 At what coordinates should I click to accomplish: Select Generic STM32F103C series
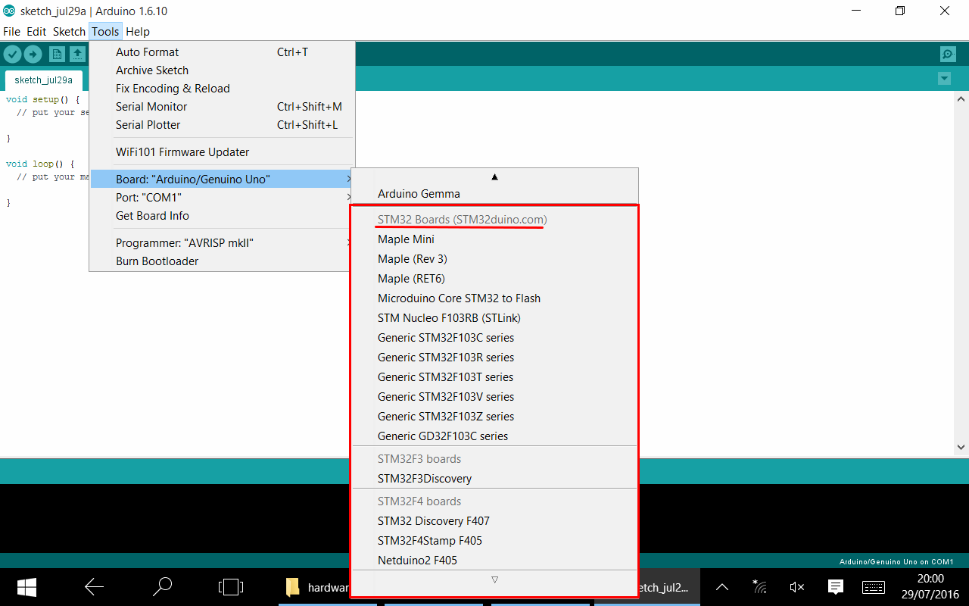click(495, 338)
